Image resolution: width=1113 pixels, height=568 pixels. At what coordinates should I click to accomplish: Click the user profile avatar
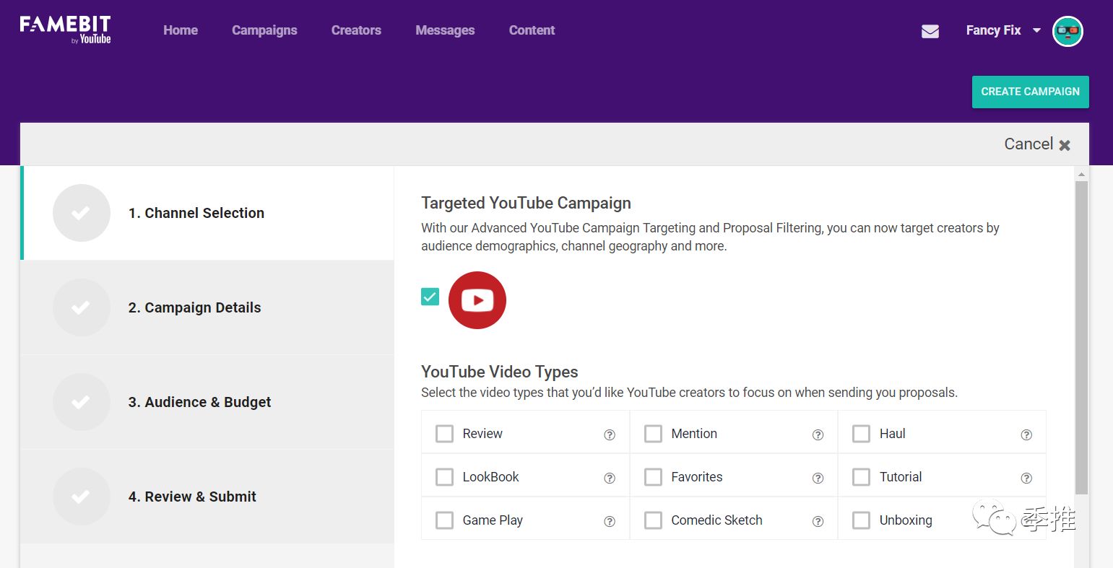pos(1067,31)
